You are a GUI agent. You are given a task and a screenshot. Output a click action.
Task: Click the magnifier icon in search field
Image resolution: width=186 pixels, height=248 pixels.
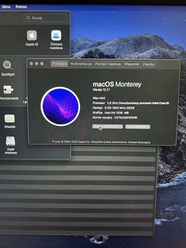(28, 18)
